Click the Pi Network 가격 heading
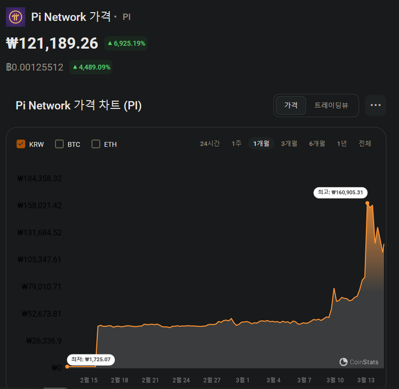The height and width of the screenshot is (389, 399). [71, 17]
